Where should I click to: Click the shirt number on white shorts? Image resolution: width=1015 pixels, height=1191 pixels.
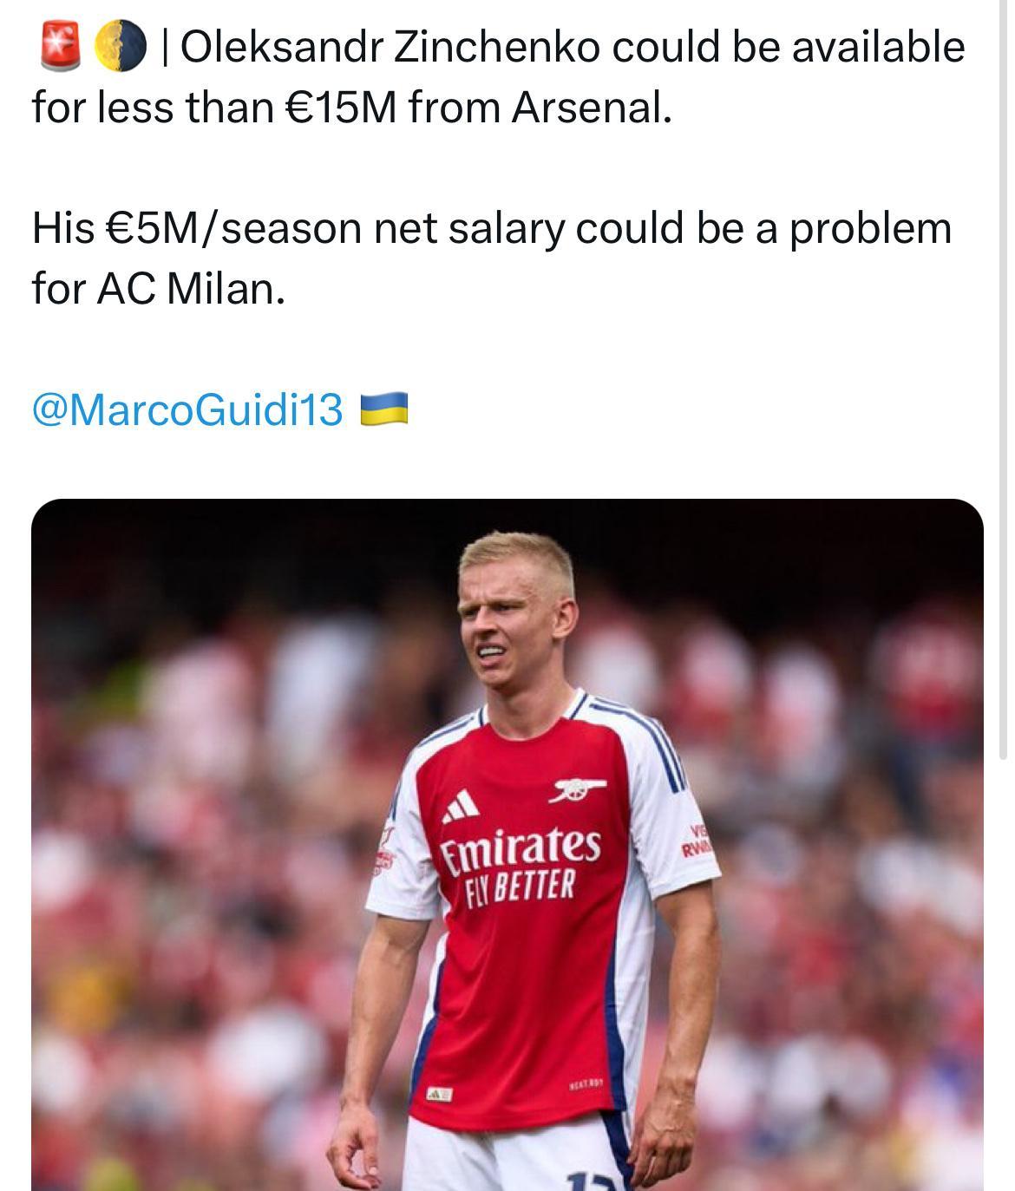pos(590,1181)
